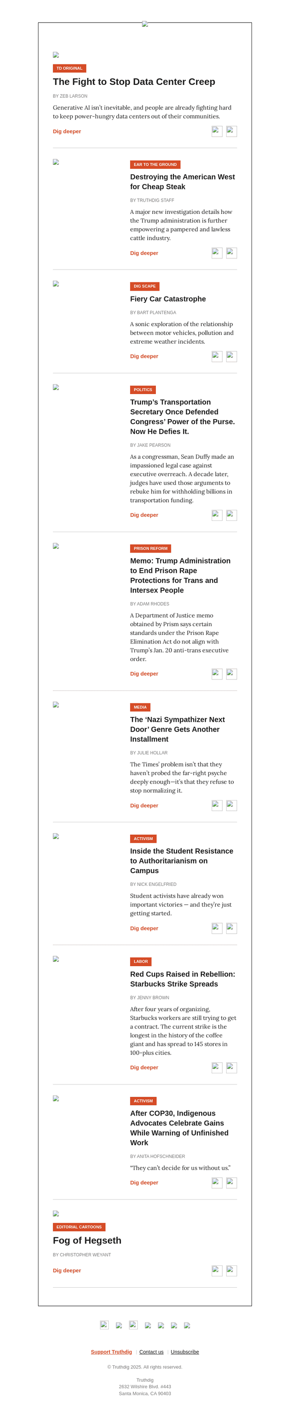Viewport: 290px width, 1423px height.
Task: Click Dig deeper under COP30 article
Action: click(144, 1183)
